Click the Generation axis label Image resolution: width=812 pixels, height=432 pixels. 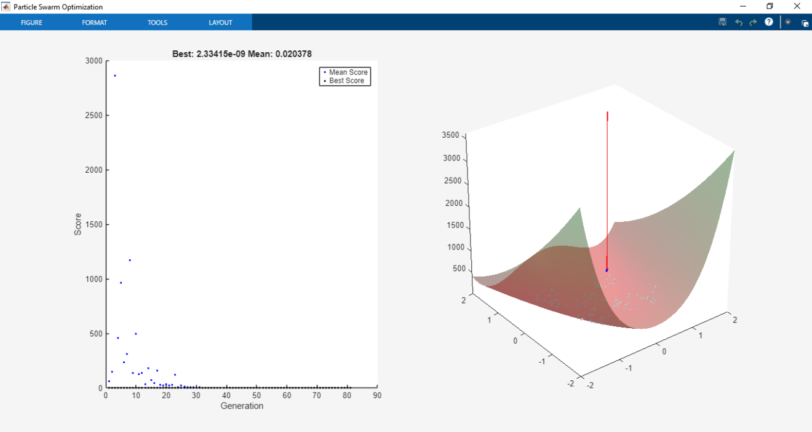pyautogui.click(x=242, y=406)
